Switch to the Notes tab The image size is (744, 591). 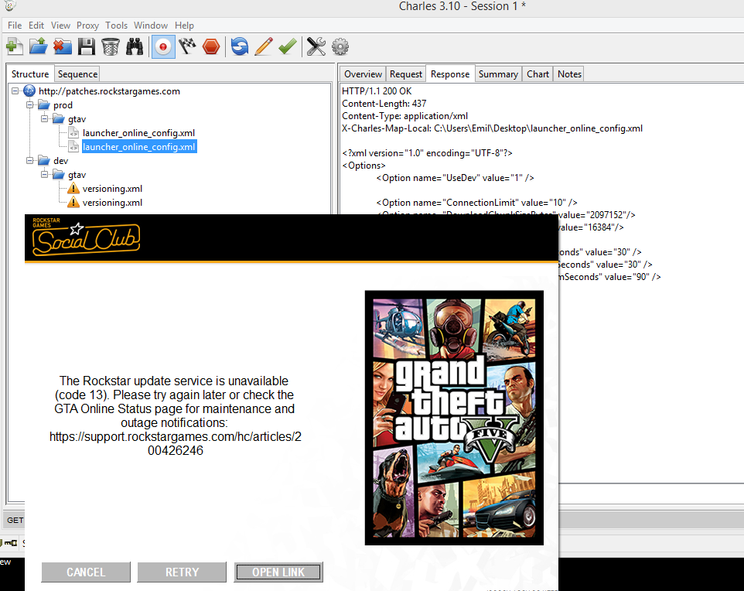pos(569,74)
